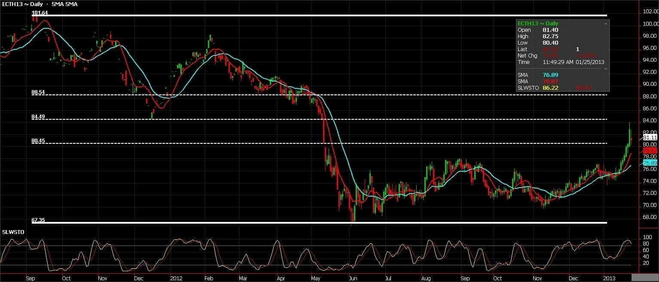Click the ECTH13 ~ Daily chart title

pyautogui.click(x=22, y=4)
